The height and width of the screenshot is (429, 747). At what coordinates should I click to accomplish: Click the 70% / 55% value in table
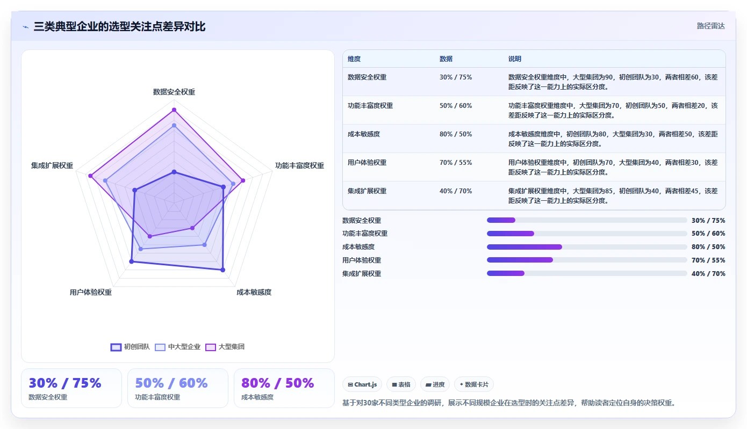click(456, 163)
